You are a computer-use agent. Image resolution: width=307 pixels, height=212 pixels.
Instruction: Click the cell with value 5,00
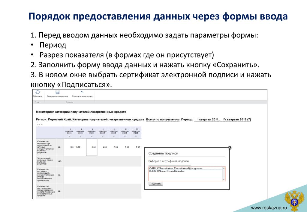114,147
